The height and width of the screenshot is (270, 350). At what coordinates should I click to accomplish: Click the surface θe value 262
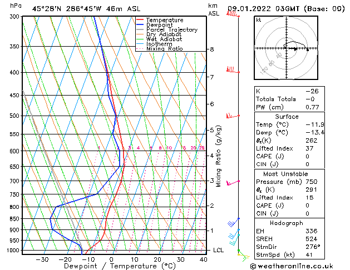pos(312,141)
